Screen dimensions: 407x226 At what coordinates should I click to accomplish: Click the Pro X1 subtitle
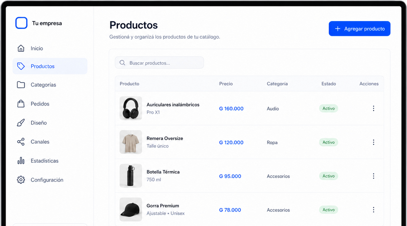coord(153,112)
